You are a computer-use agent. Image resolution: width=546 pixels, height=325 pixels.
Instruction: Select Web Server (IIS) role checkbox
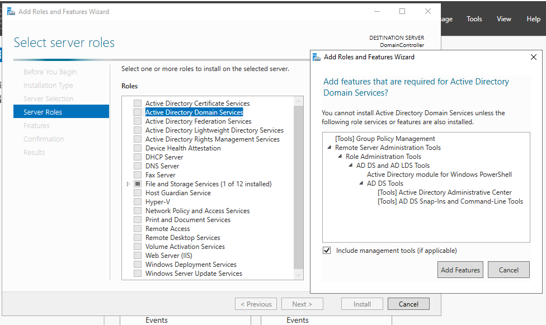[x=138, y=256]
